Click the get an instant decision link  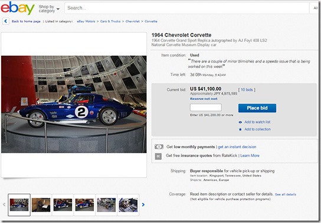(x=237, y=147)
